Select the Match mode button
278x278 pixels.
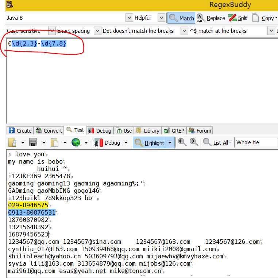181,18
